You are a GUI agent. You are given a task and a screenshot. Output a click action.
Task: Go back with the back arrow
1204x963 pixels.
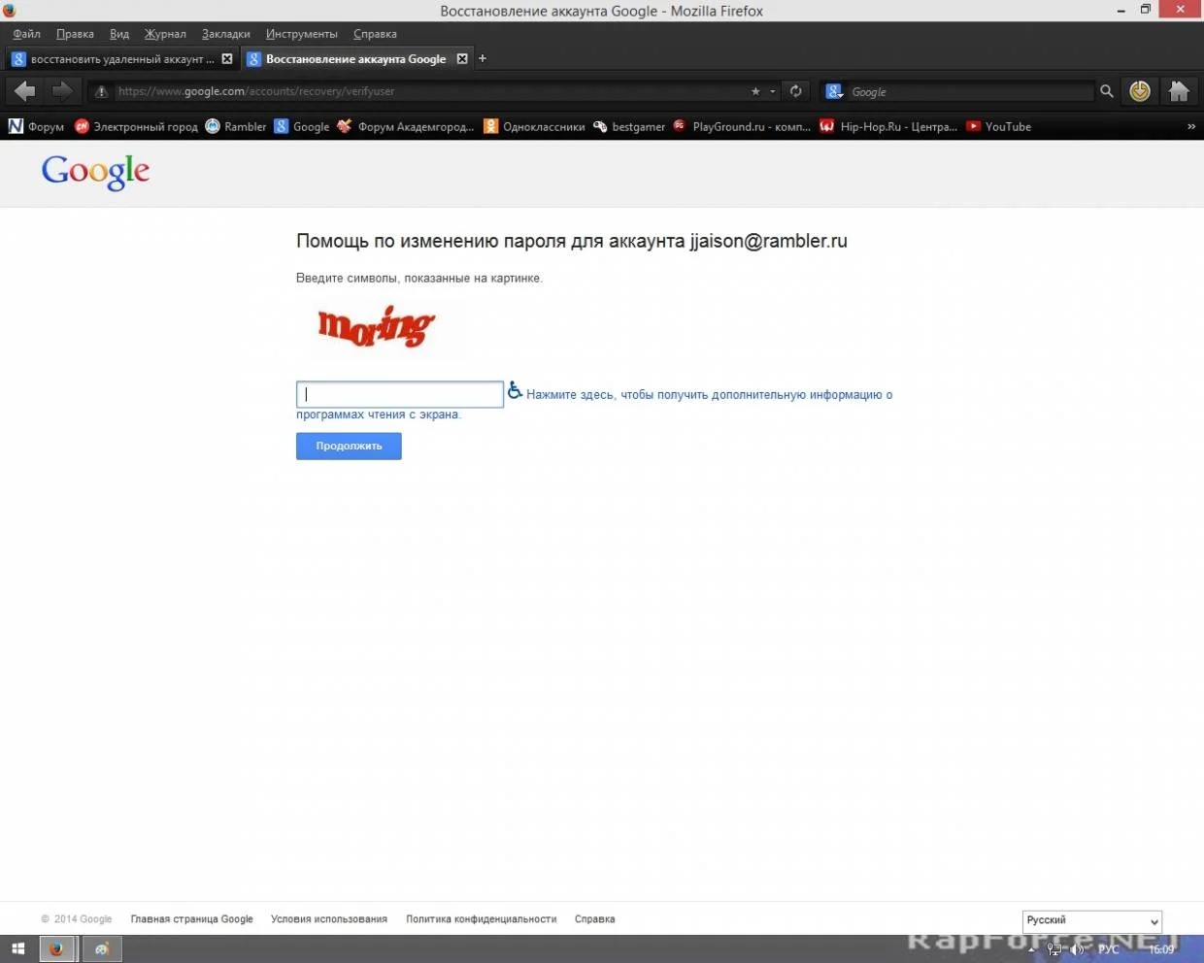coord(25,91)
